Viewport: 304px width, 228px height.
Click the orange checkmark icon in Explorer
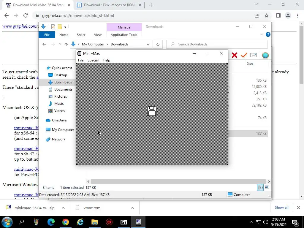(x=244, y=55)
